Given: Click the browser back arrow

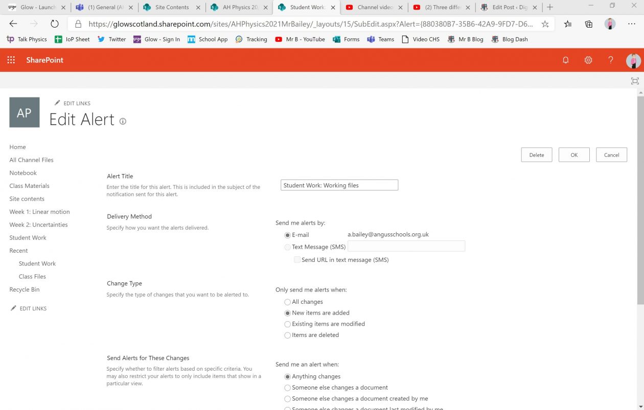Looking at the screenshot, I should coord(13,24).
